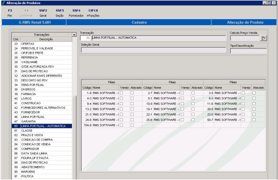
Task: Switch to the Cadastro tab
Action: [x=139, y=22]
